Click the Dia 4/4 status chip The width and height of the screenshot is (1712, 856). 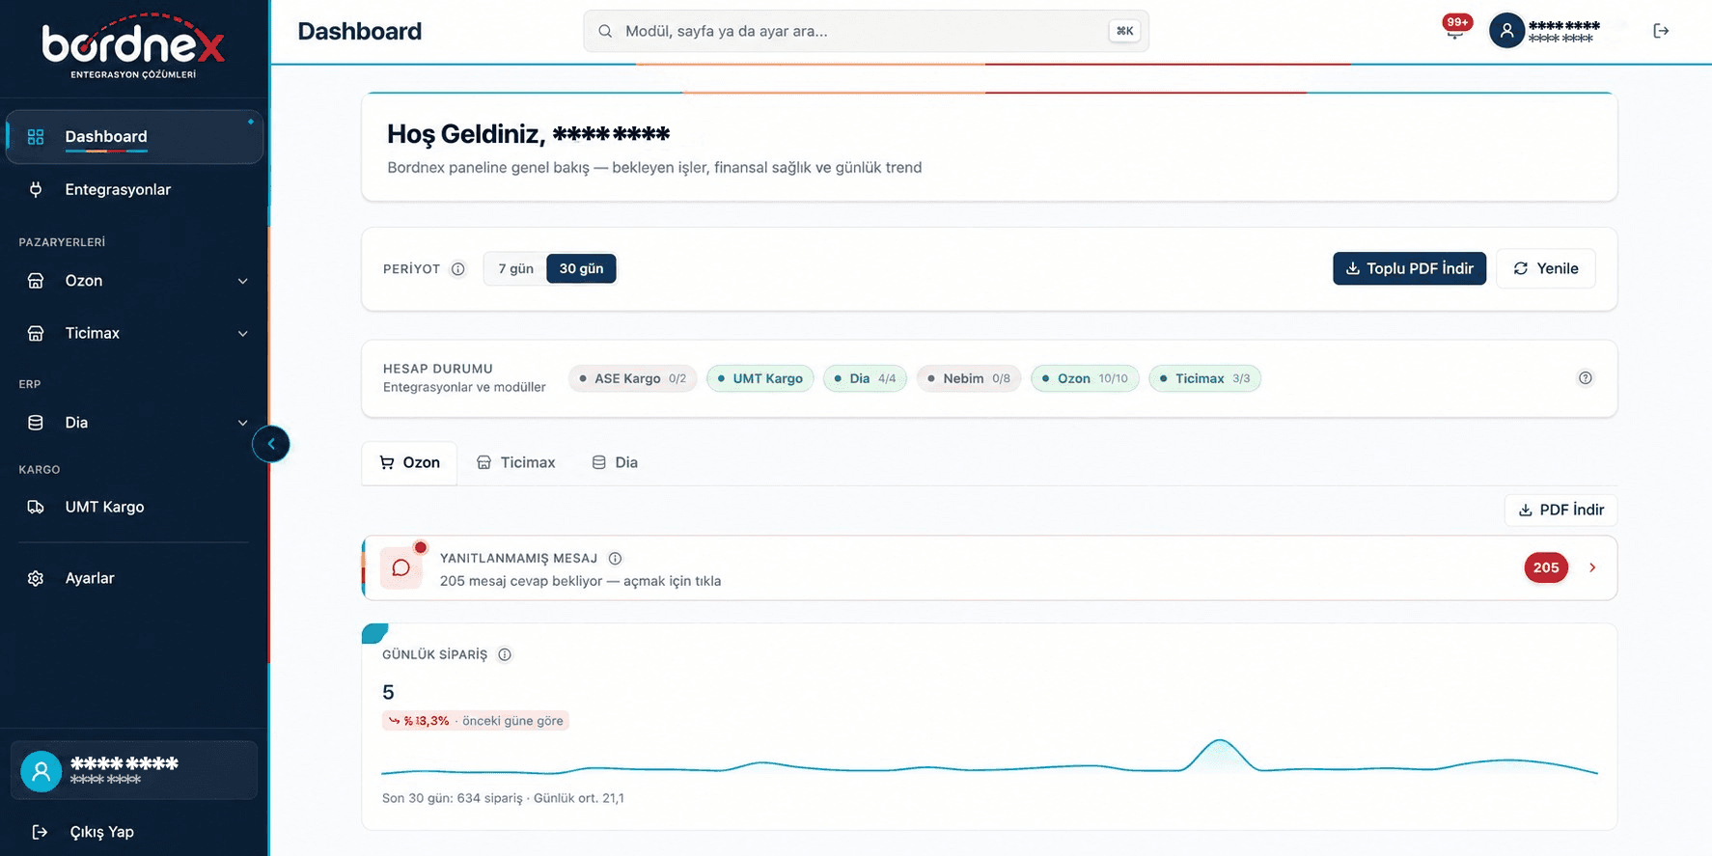(x=865, y=378)
